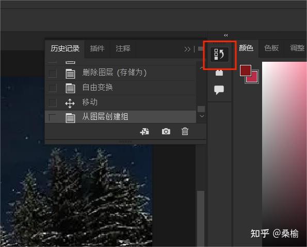Click the history list scrollbar thumb
The height and width of the screenshot is (247, 307).
click(x=201, y=109)
